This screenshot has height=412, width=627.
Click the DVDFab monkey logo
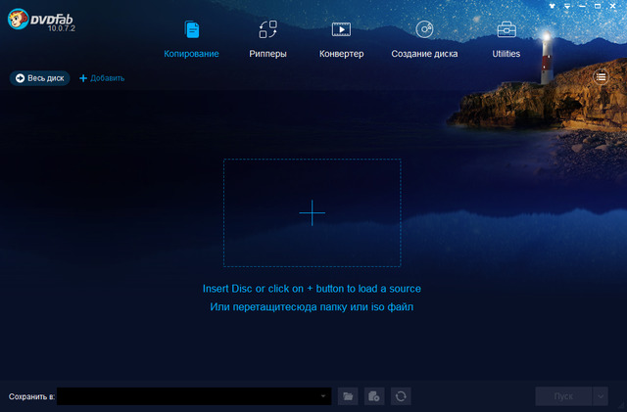pyautogui.click(x=18, y=19)
